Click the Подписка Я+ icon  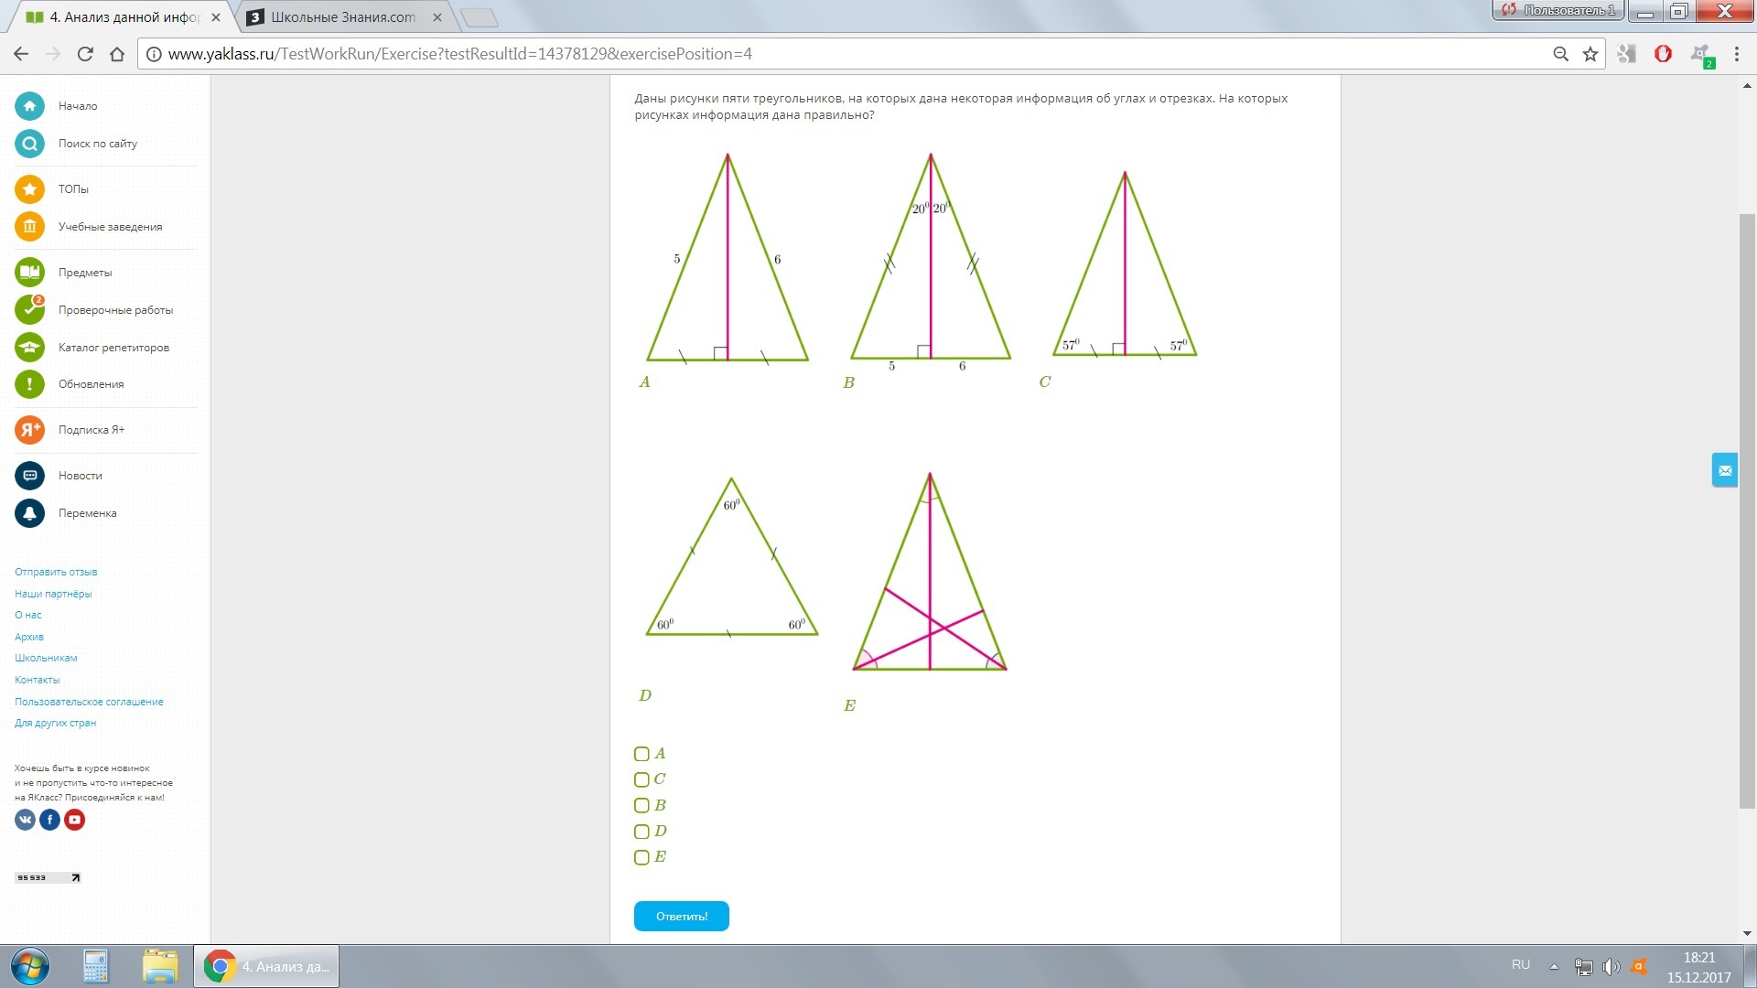point(29,430)
